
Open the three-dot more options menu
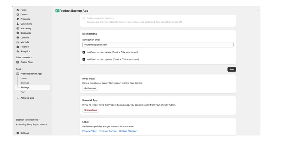point(258,11)
